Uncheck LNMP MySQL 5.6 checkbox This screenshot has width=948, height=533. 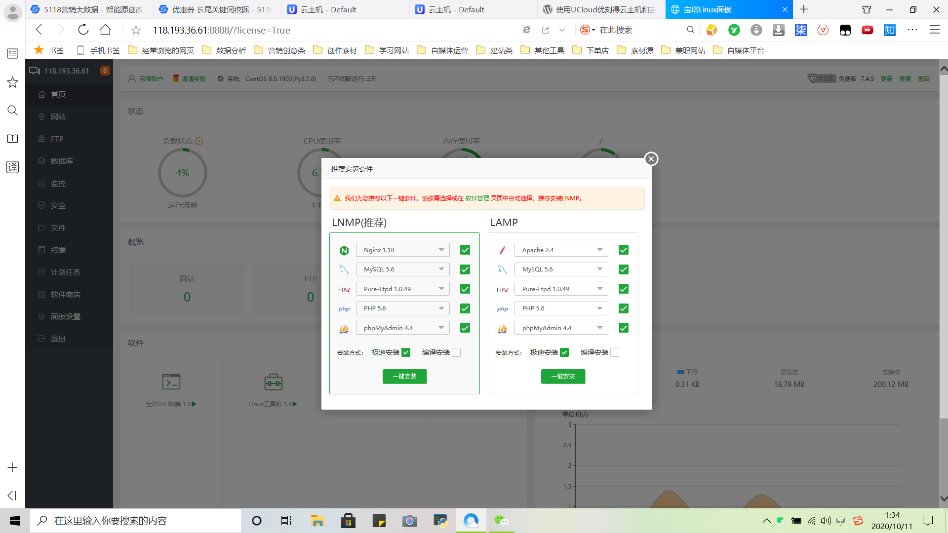[465, 269]
